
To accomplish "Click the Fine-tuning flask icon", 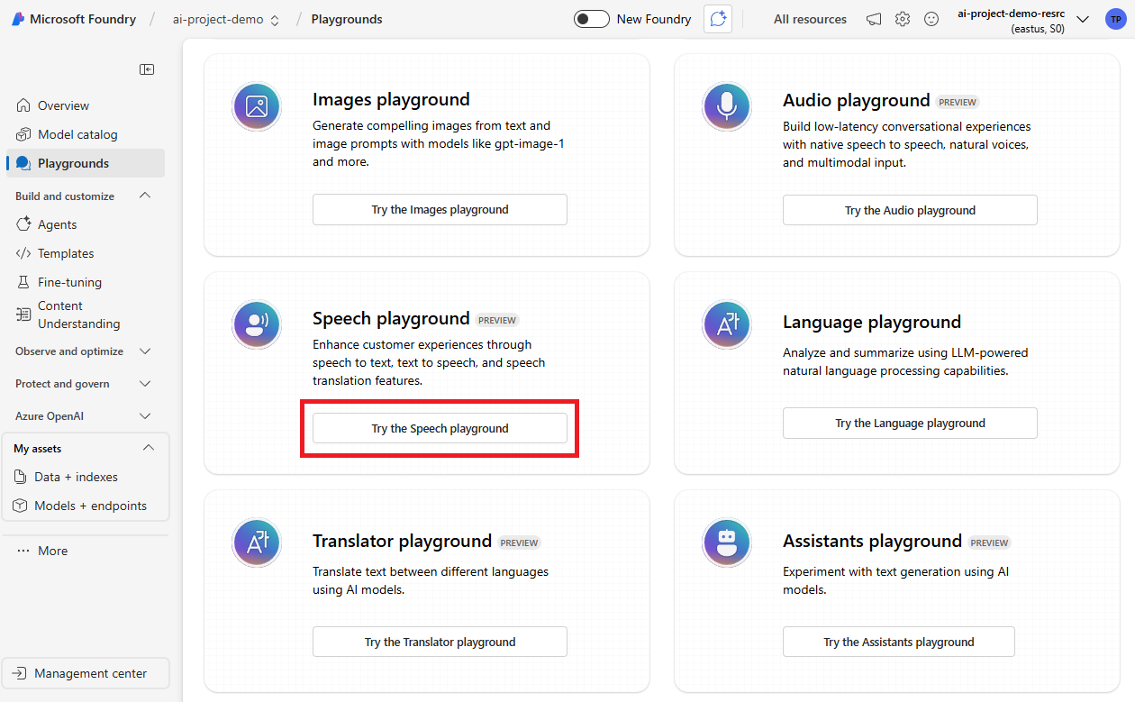I will point(23,282).
